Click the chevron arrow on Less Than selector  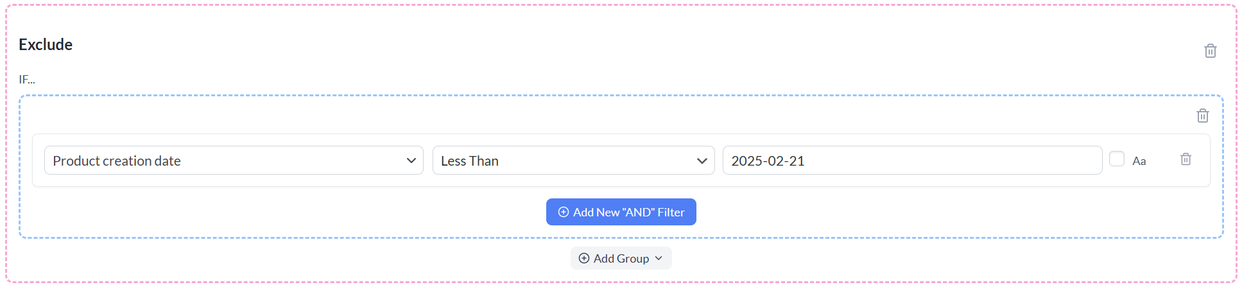click(702, 161)
